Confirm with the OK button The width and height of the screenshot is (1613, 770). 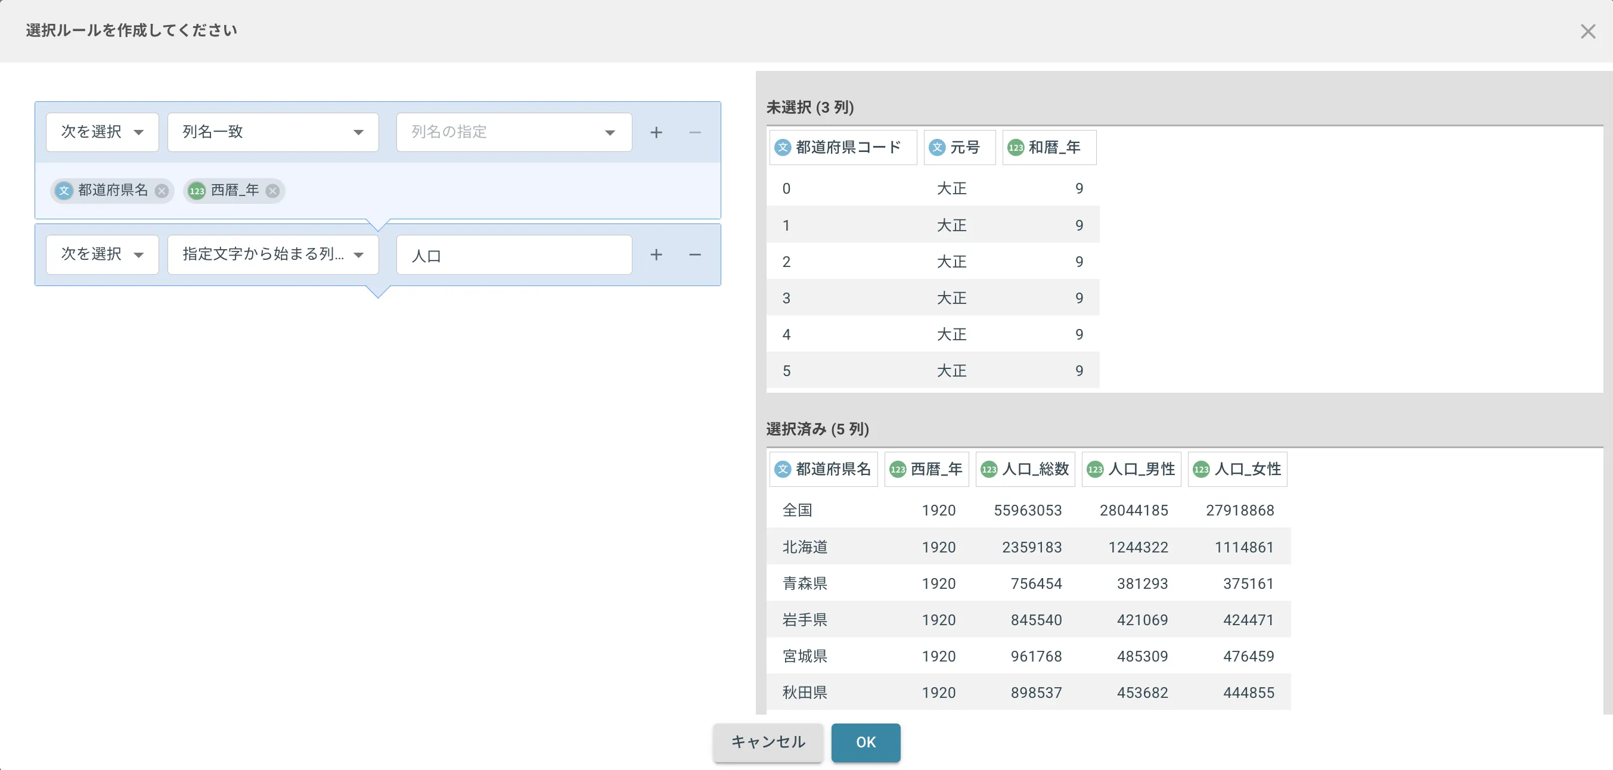tap(866, 743)
